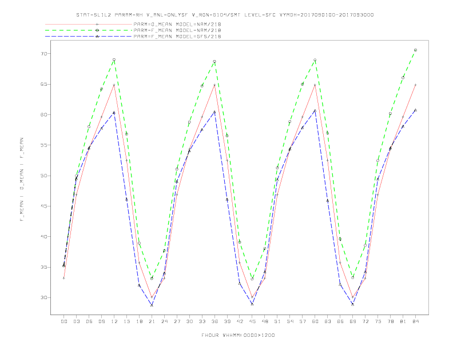This screenshot has width=453, height=350.
Task: Click the red solid legend line sample
Action: click(x=89, y=24)
